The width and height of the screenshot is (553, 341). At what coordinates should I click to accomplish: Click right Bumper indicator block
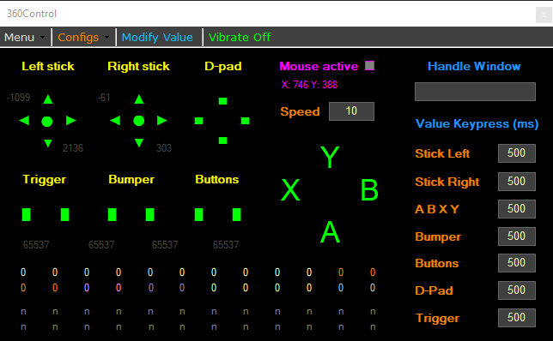[x=150, y=215]
